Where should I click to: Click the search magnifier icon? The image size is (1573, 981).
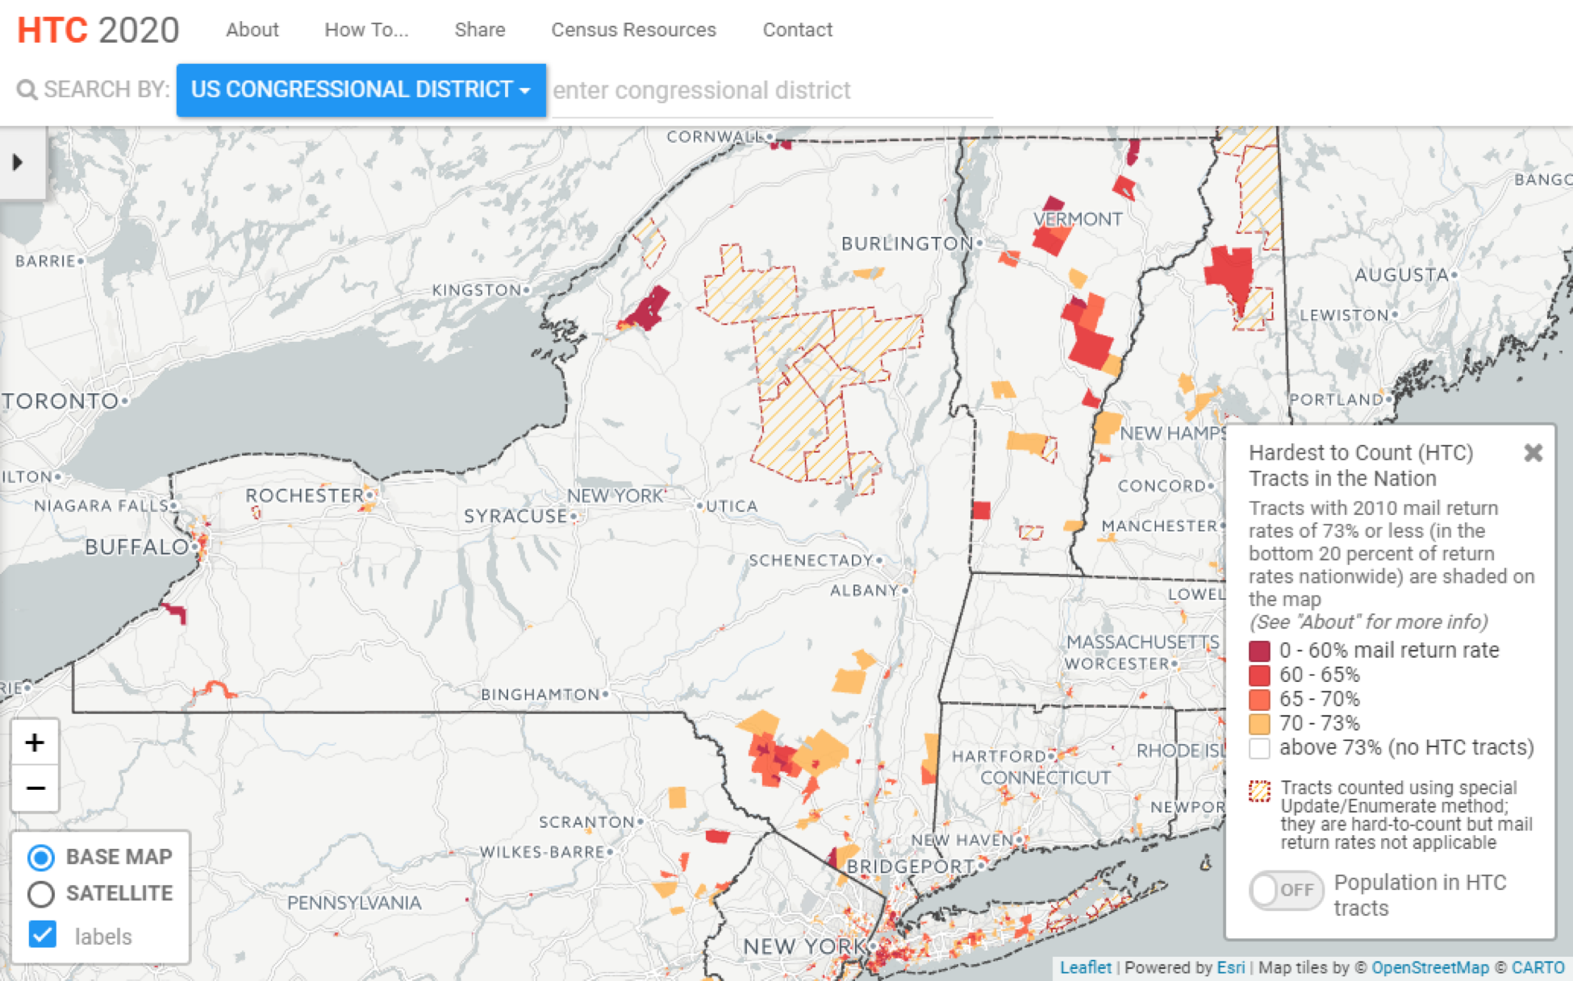pos(27,89)
